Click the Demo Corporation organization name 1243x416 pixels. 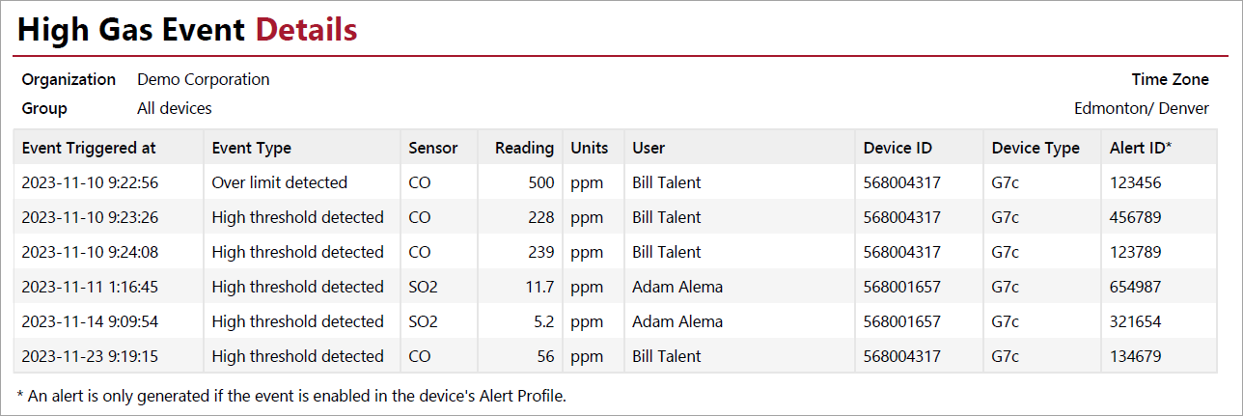(203, 79)
